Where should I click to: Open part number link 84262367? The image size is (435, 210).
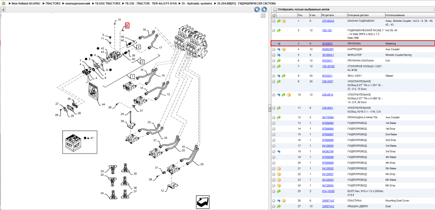click(328, 50)
